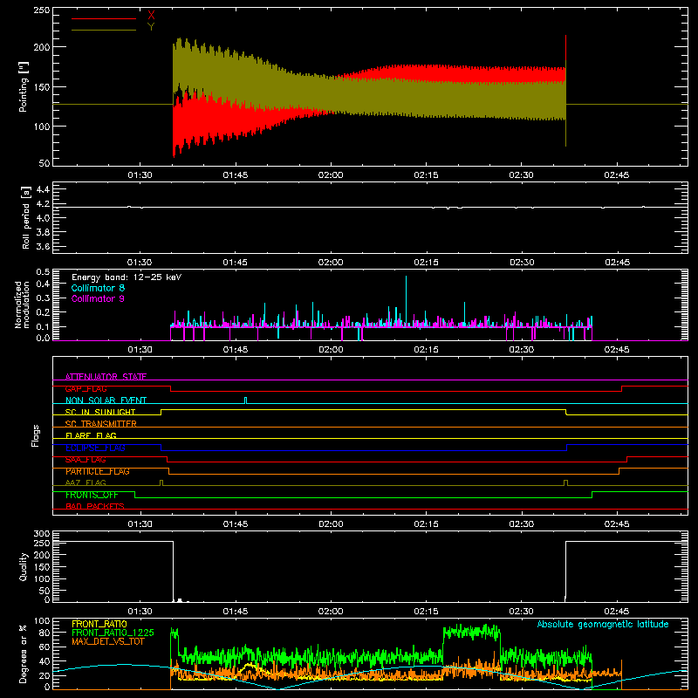Click the green FRONT_RATIO_1225 legend label

[113, 633]
